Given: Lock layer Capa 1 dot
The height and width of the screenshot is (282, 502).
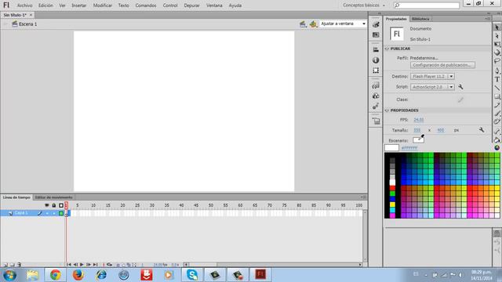Looking at the screenshot, I should [54, 213].
